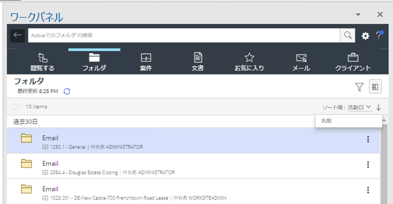Open the menu for Douglas Estate Closing folder
The height and width of the screenshot is (204, 393).
[x=368, y=165]
